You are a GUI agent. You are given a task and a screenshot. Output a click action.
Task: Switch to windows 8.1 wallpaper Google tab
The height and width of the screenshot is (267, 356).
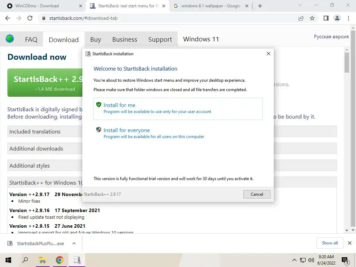tap(211, 6)
